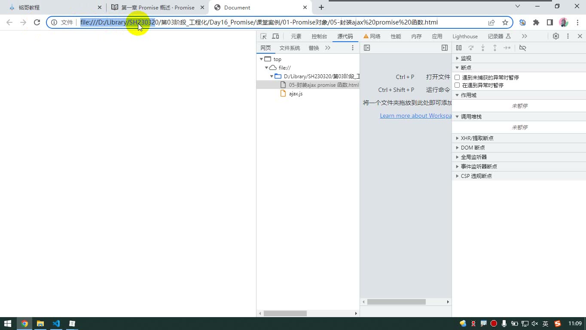Share this page icon in address bar
The image size is (586, 330).
pyautogui.click(x=491, y=22)
